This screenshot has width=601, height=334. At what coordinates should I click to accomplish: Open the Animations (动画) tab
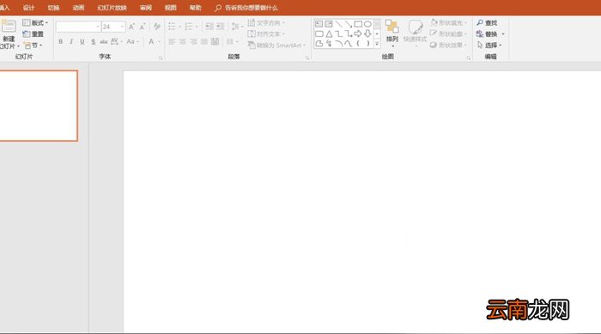coord(79,8)
